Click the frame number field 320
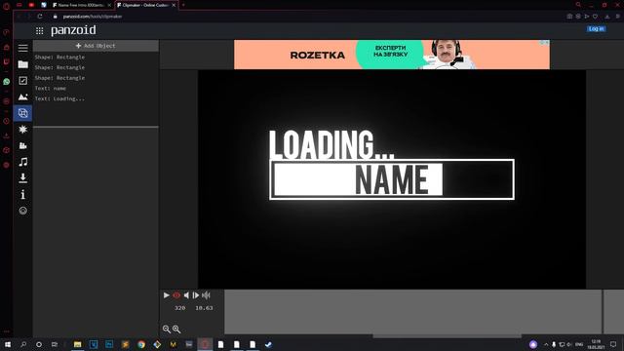624x351 pixels. [x=179, y=308]
